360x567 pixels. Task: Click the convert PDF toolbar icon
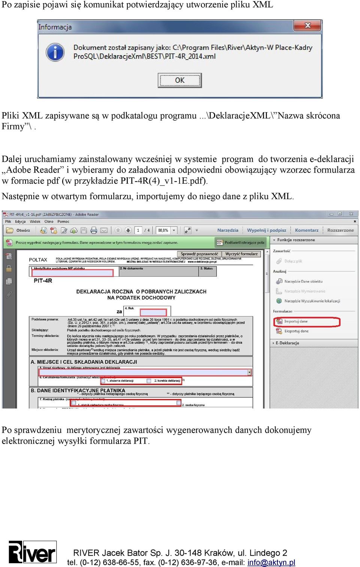(x=54, y=230)
